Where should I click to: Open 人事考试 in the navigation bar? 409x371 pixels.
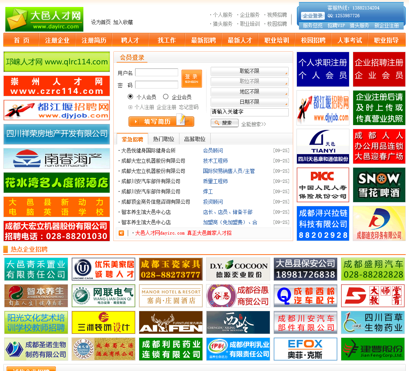(349, 40)
